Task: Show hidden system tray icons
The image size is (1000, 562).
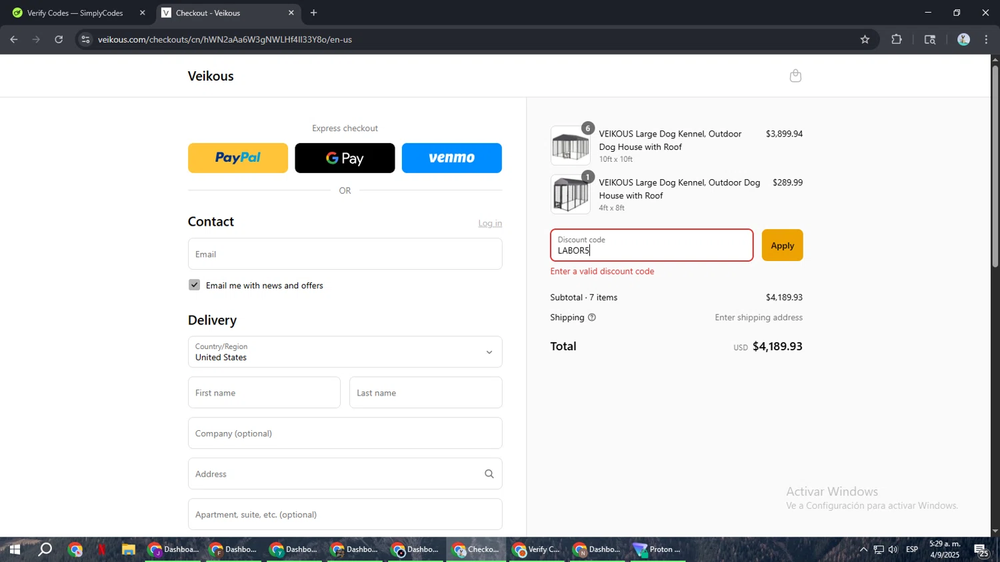Action: click(x=863, y=549)
